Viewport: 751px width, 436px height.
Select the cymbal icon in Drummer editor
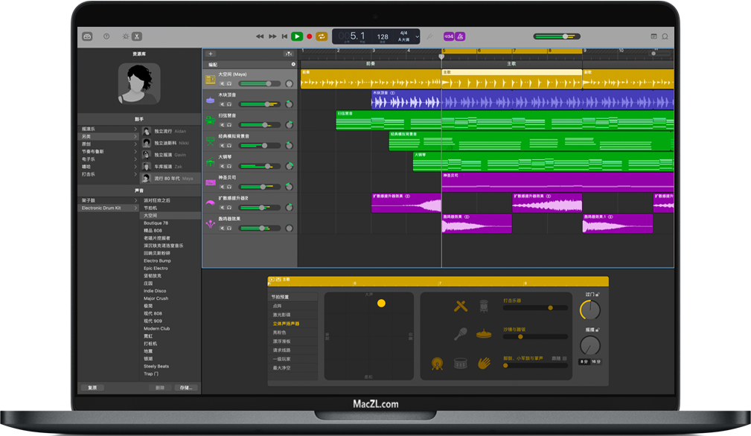(x=483, y=333)
